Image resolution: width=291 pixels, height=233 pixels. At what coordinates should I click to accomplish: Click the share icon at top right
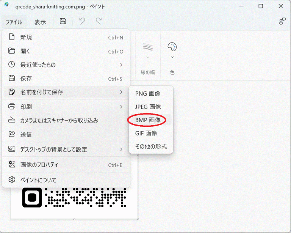pyautogui.click(x=282, y=22)
